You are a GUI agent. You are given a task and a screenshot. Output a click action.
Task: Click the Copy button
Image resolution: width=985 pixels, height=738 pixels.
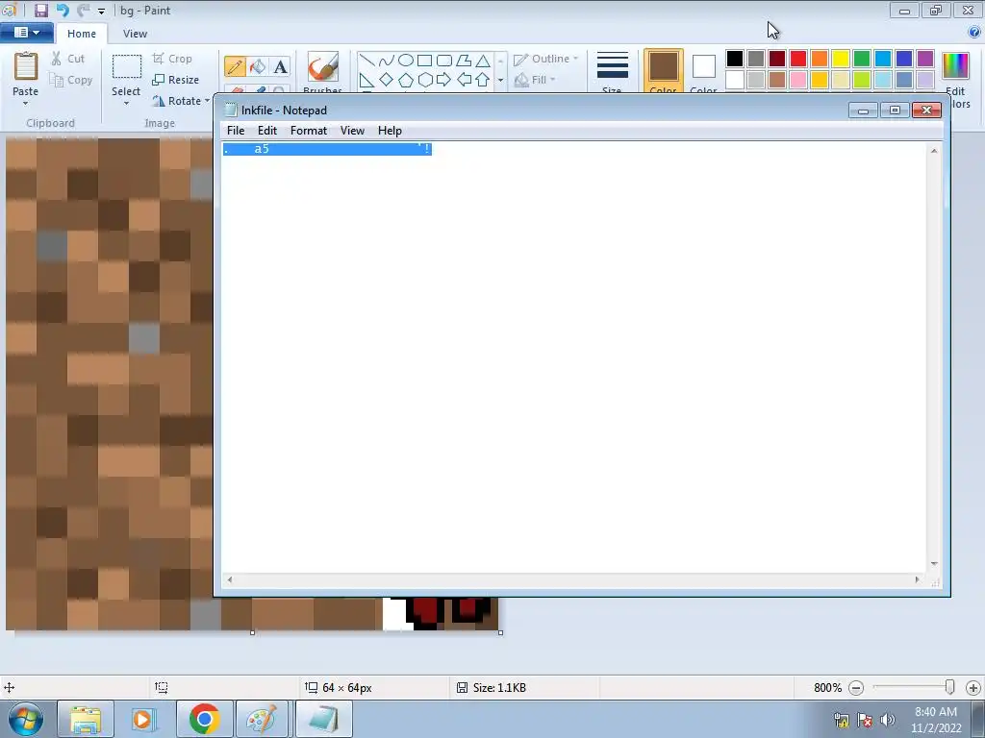pyautogui.click(x=71, y=80)
